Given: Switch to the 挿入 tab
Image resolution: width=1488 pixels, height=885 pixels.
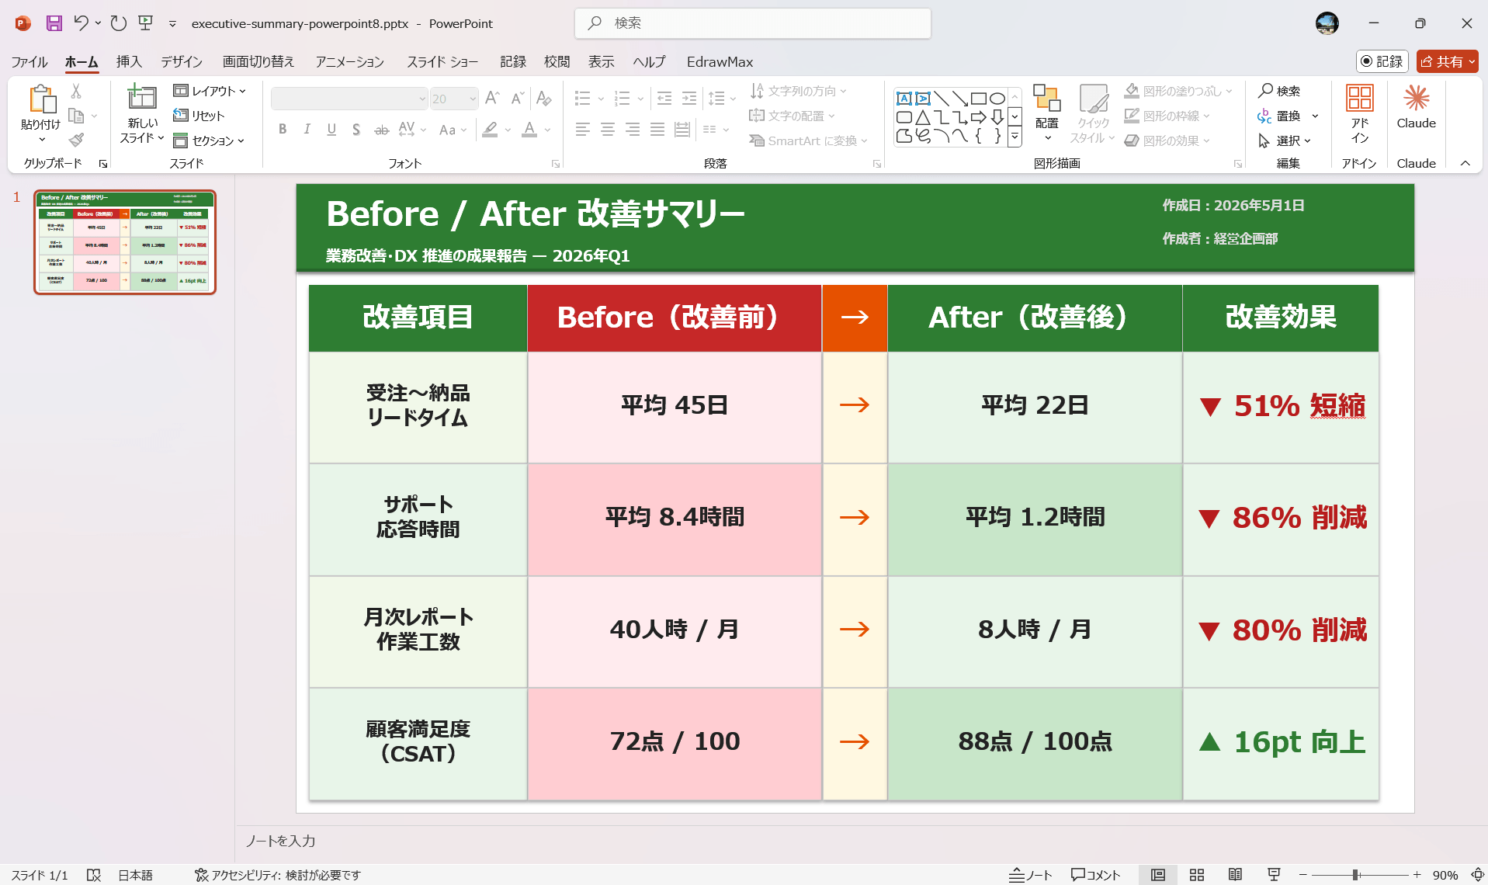Looking at the screenshot, I should pyautogui.click(x=129, y=61).
